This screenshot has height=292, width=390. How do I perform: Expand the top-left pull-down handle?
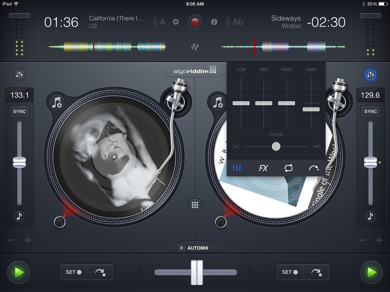pyautogui.click(x=19, y=16)
